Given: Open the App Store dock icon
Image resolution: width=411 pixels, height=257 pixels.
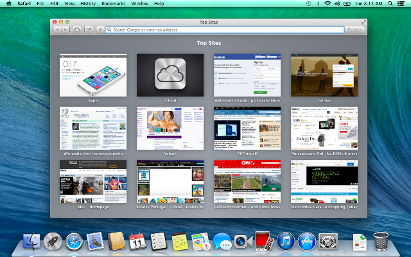Looking at the screenshot, I should pos(307,242).
